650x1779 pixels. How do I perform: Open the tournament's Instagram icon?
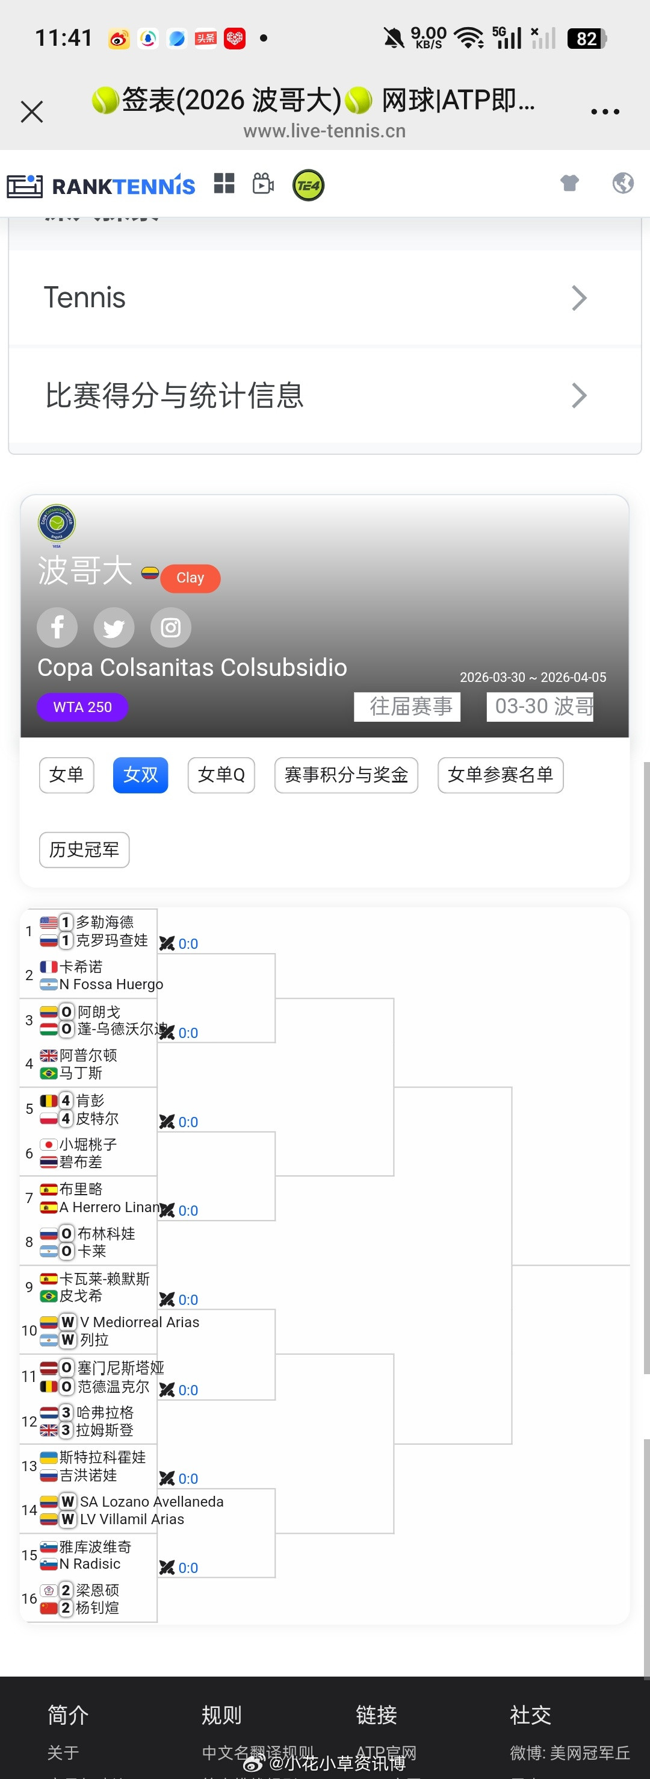[x=170, y=627]
